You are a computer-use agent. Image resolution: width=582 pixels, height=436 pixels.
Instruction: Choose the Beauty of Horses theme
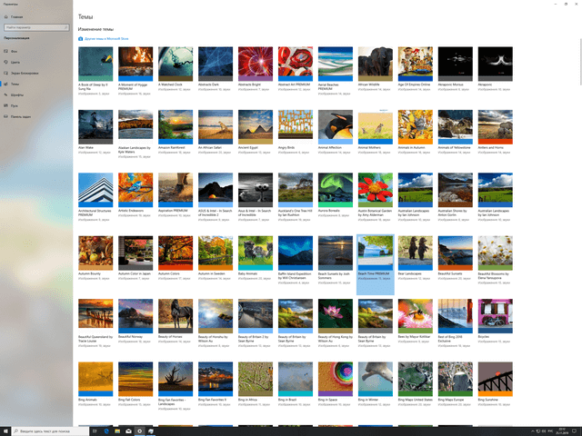(176, 316)
